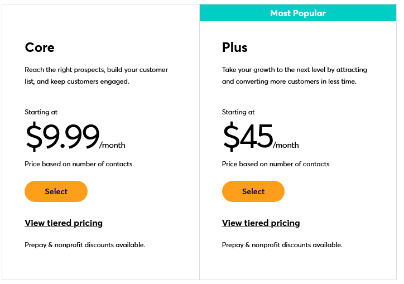The height and width of the screenshot is (284, 404).
Task: Click Core plan description about reaching prospects
Action: click(x=96, y=75)
